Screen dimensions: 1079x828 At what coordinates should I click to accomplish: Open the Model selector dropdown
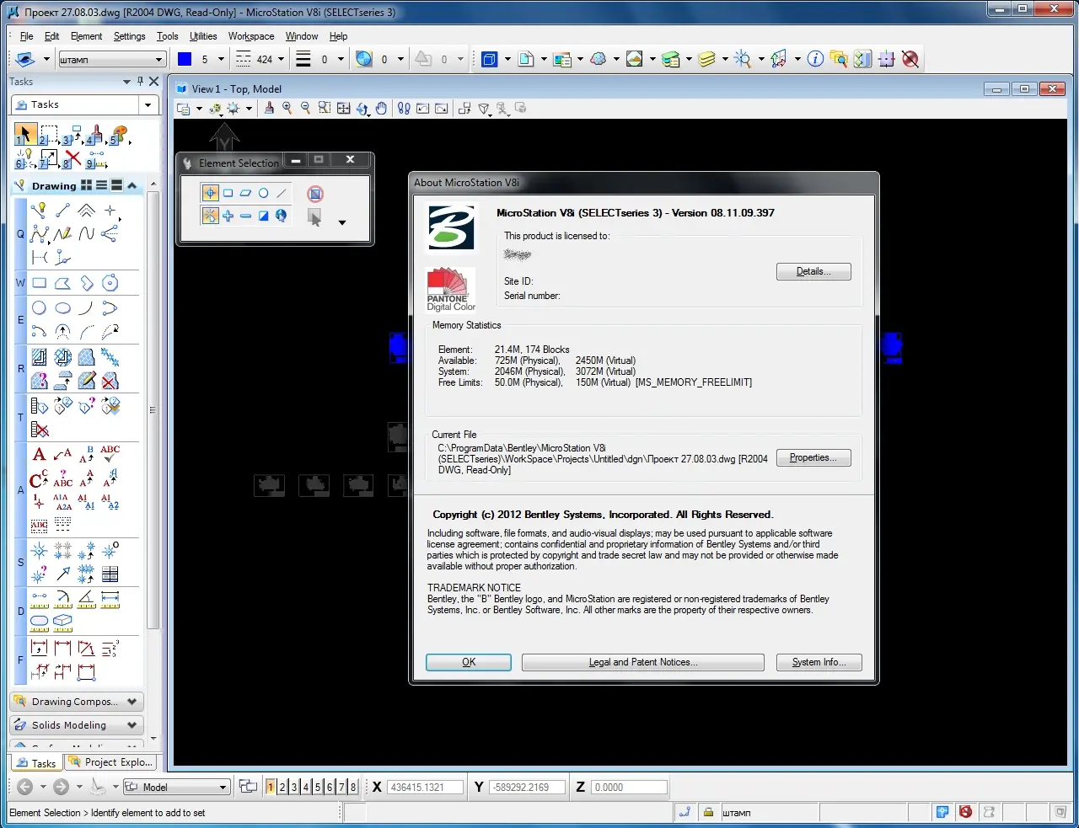(x=223, y=788)
